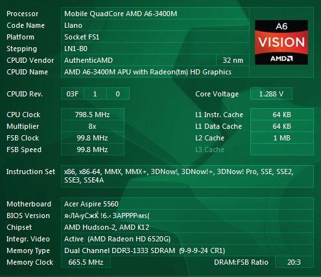Select the CPUID Name APU string
Screen dimensions: 321x277
(155, 72)
